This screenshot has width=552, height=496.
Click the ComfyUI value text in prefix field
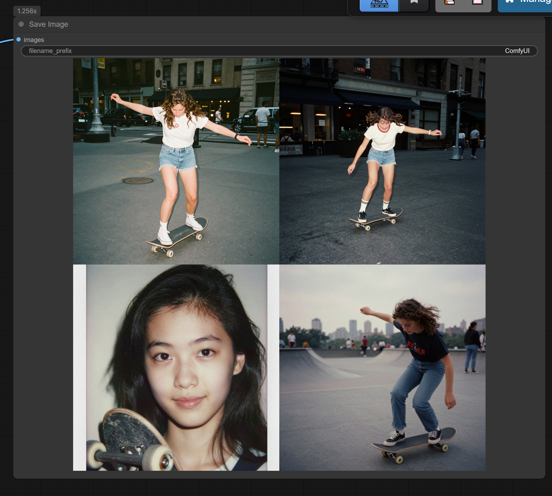pos(517,51)
